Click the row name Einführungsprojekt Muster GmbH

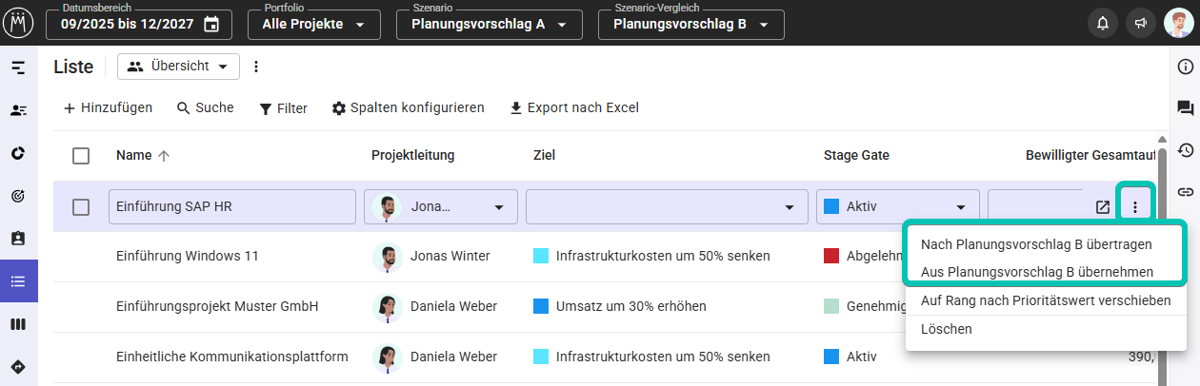coord(216,306)
